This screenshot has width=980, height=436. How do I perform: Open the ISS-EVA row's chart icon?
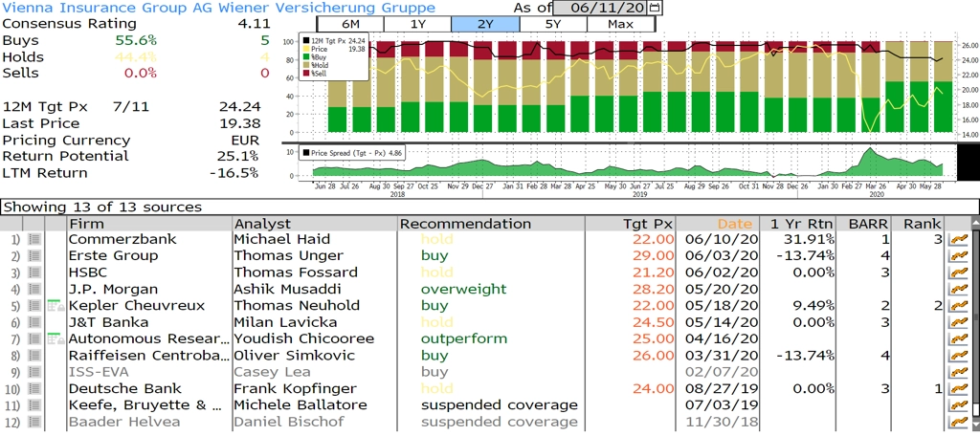click(956, 372)
